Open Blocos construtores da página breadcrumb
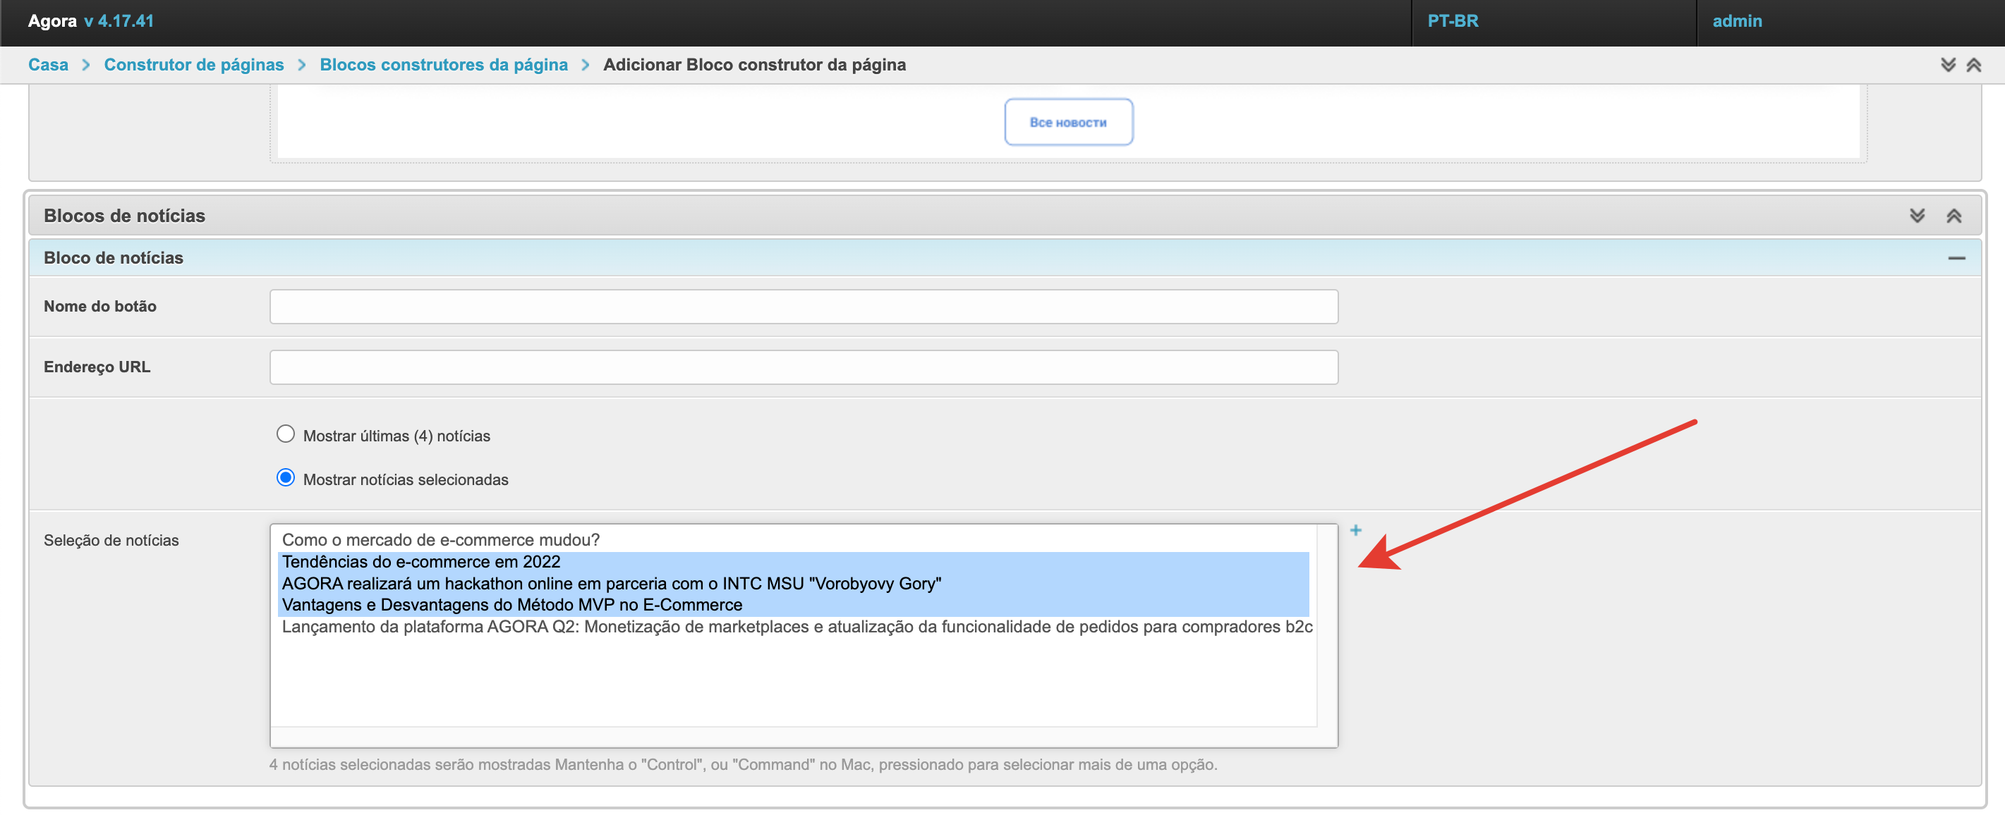Image resolution: width=2005 pixels, height=815 pixels. click(444, 65)
